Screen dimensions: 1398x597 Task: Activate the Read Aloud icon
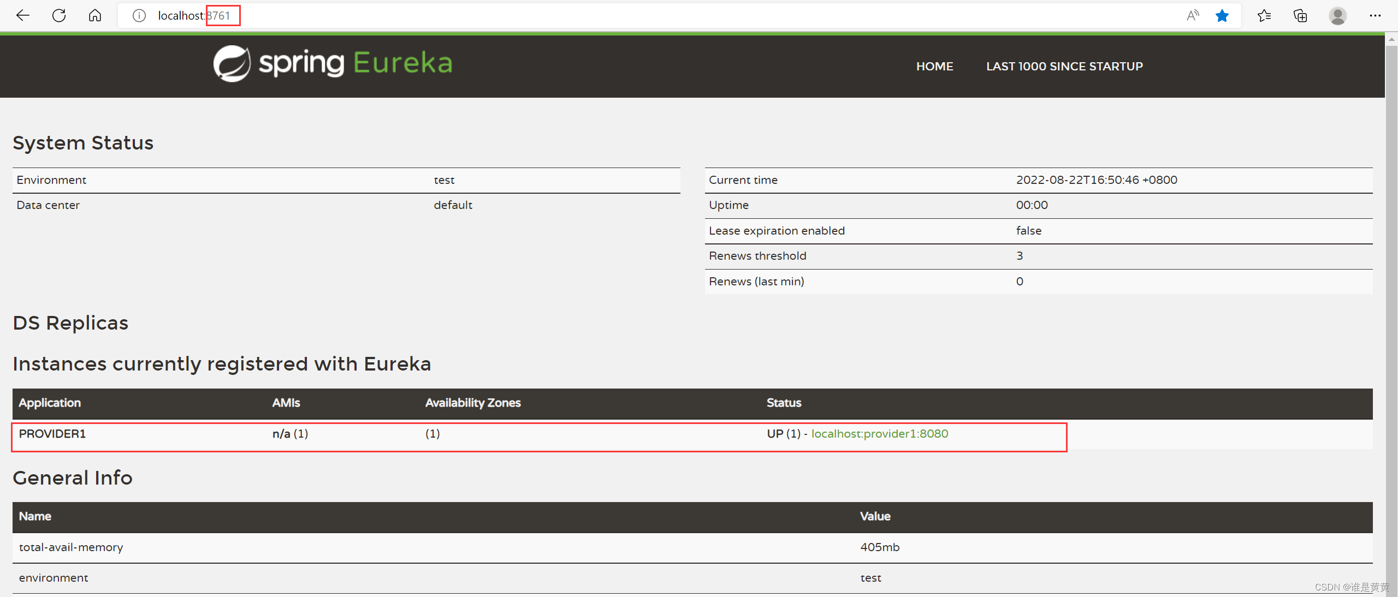pyautogui.click(x=1192, y=15)
